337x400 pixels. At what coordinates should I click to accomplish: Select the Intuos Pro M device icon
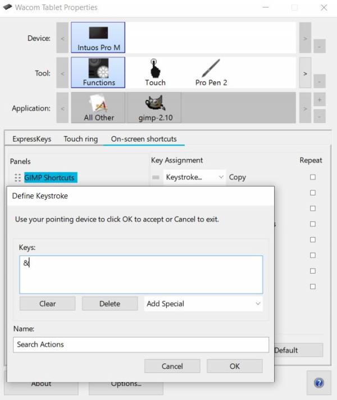coord(98,38)
